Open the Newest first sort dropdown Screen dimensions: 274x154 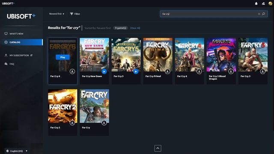[x=57, y=14]
